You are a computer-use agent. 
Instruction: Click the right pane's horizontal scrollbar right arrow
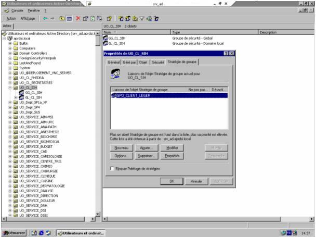point(312,219)
